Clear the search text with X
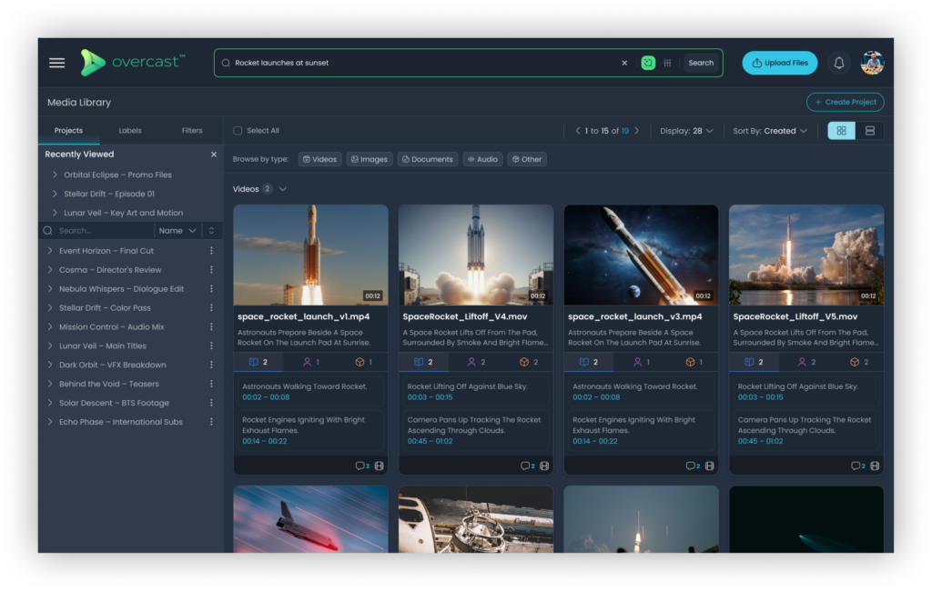 [624, 63]
